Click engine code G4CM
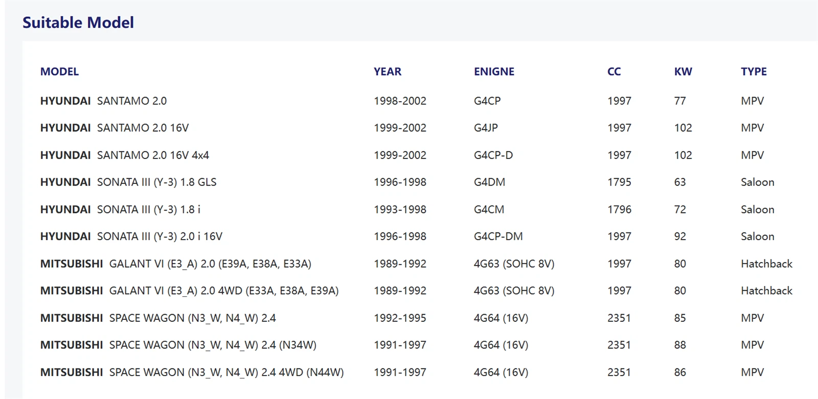Image resolution: width=818 pixels, height=399 pixels. point(489,209)
